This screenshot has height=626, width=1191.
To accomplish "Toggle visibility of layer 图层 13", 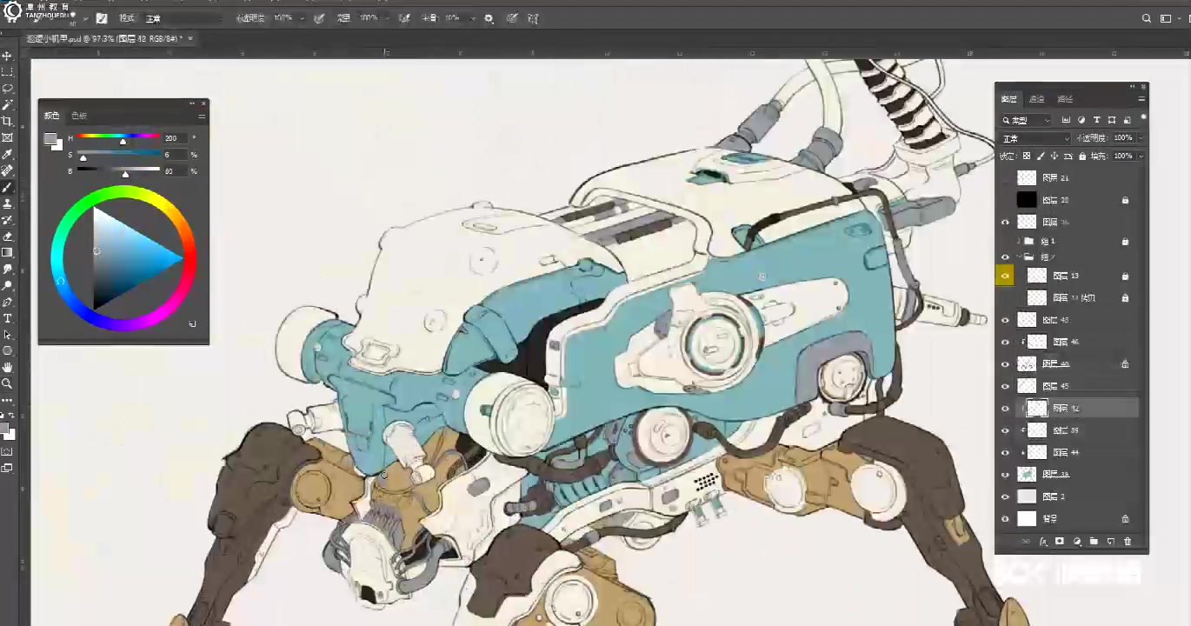I will click(1006, 276).
